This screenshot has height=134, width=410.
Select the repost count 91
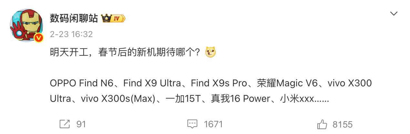[x=81, y=124]
